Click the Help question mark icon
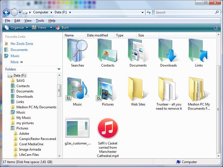 [x=216, y=28]
